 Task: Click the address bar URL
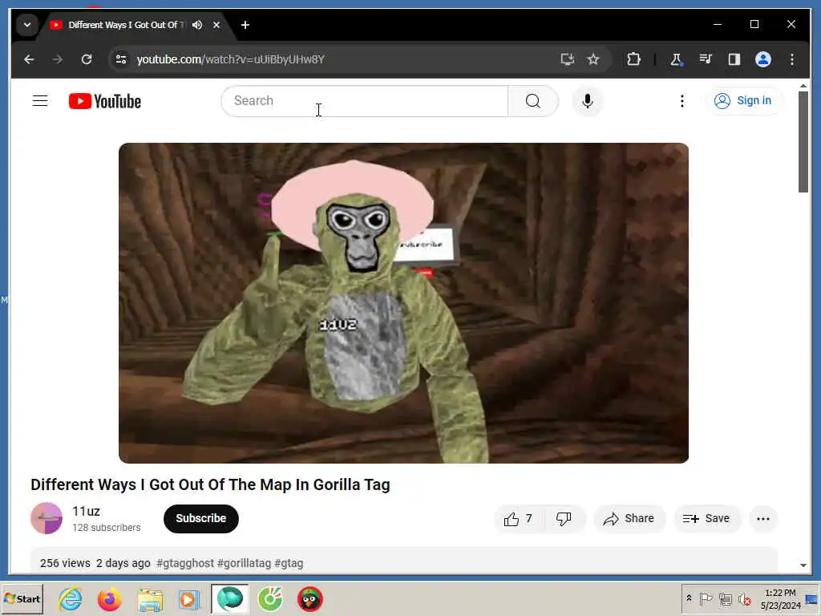click(230, 59)
